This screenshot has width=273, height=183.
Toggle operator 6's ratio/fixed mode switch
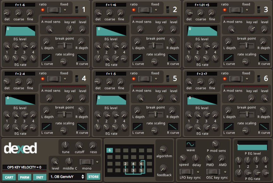point(236,79)
